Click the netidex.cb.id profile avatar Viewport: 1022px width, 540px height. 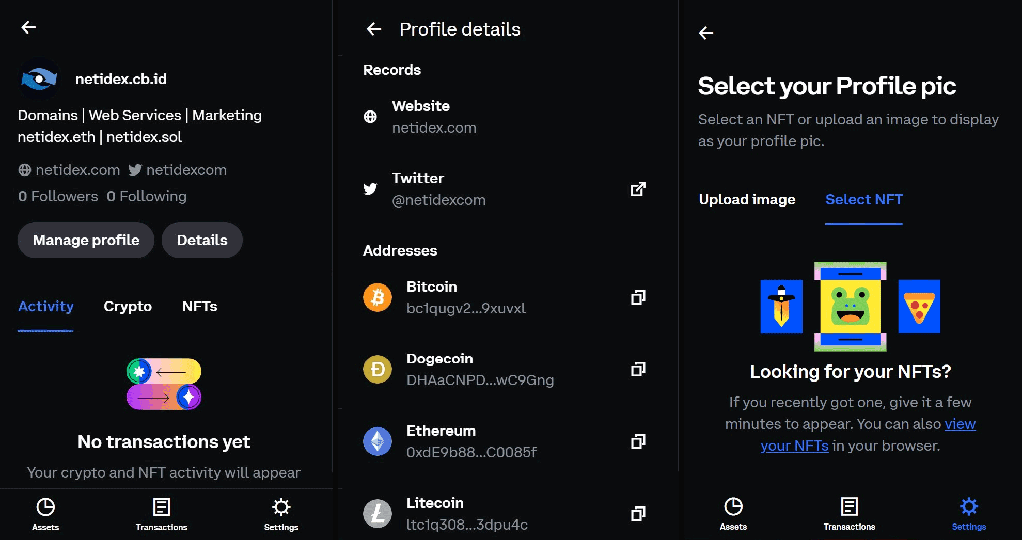click(x=39, y=79)
